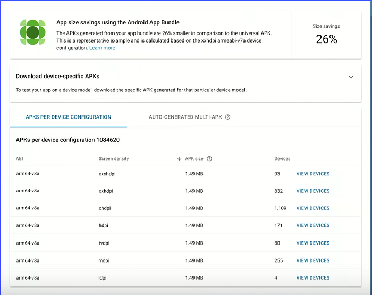This screenshot has height=295, width=372.
Task: View devices for the mdpi configuration
Action: pos(313,260)
